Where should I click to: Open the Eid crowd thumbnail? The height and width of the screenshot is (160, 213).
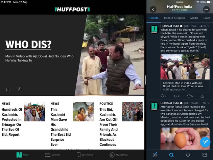(132, 112)
